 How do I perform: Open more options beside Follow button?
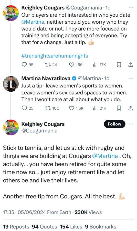(131, 124)
